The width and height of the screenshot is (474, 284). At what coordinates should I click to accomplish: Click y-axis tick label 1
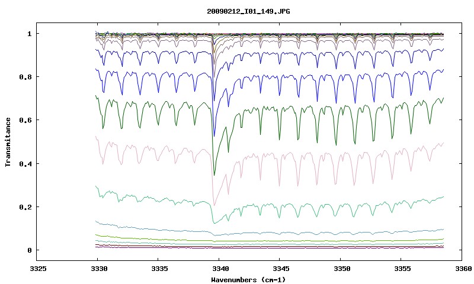point(29,34)
